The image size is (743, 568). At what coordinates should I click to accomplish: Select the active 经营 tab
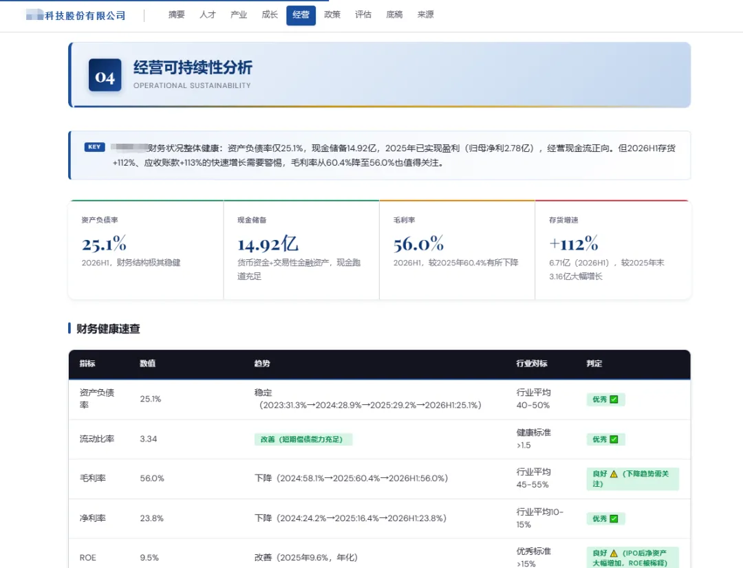[x=301, y=15]
